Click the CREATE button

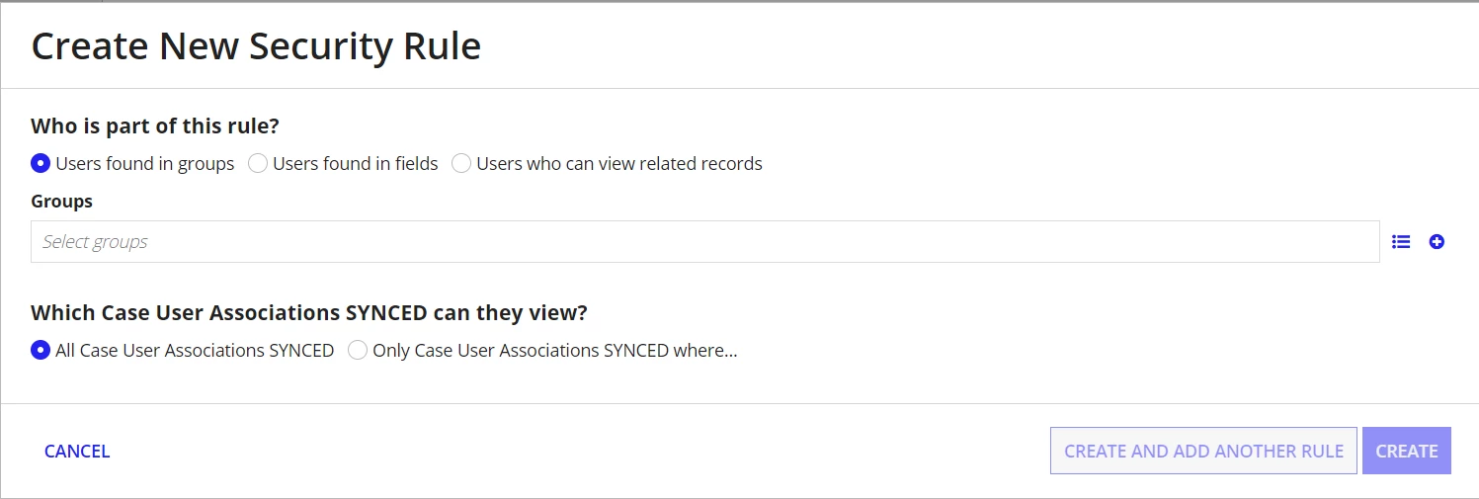pyautogui.click(x=1407, y=451)
